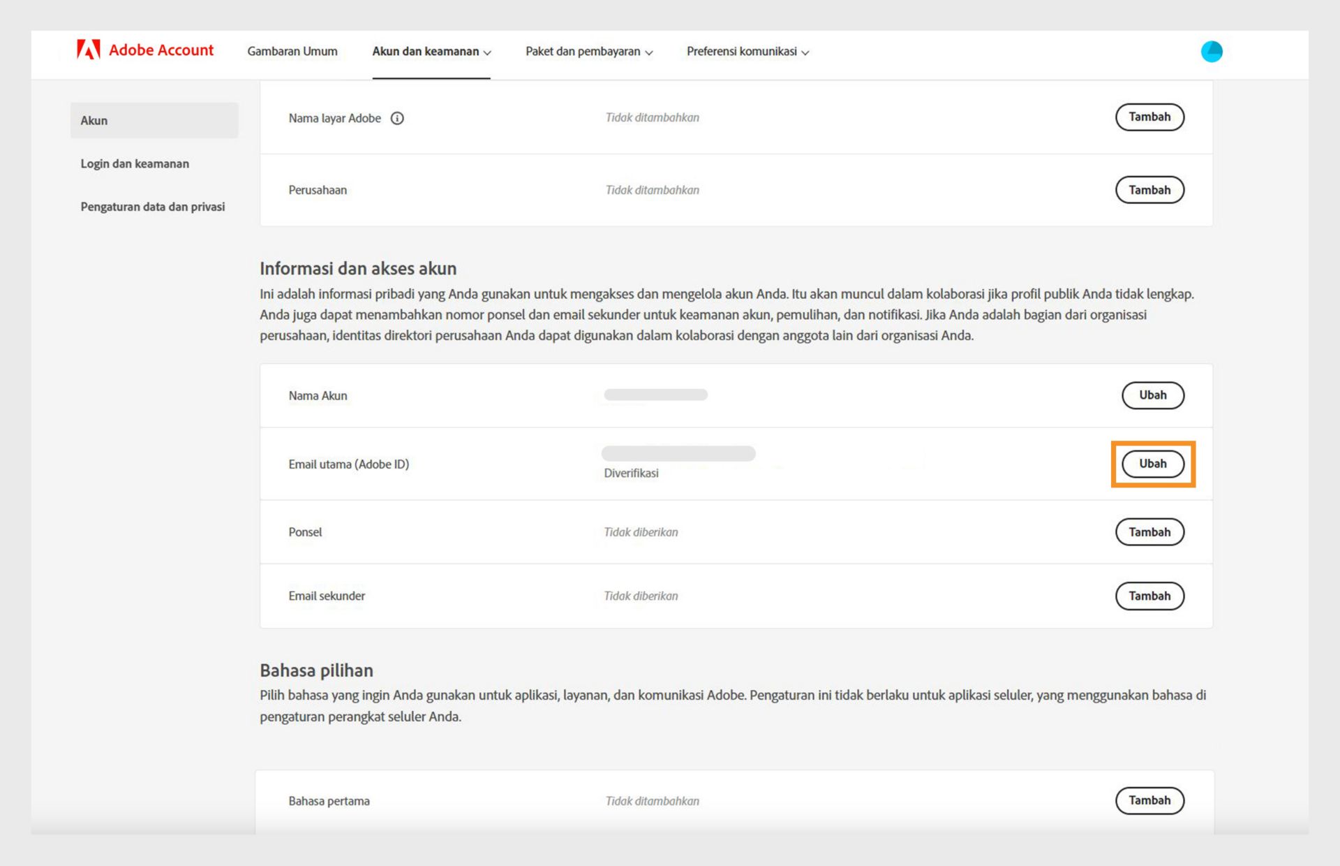Click the blurred Nama Akun value

tap(655, 395)
